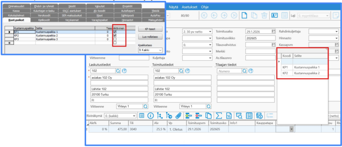Click the trash delete icon

tap(264, 15)
